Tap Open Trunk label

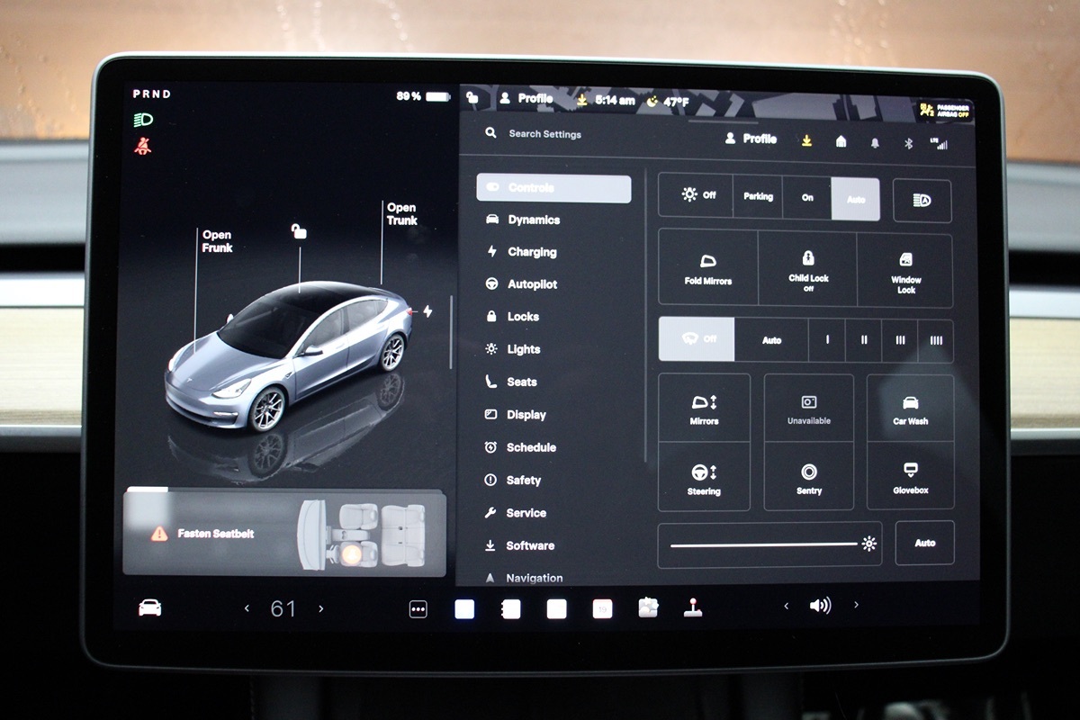pyautogui.click(x=401, y=213)
